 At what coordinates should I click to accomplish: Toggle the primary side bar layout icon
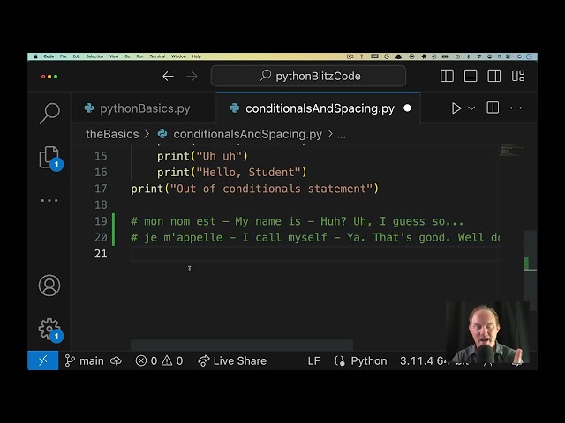(447, 77)
